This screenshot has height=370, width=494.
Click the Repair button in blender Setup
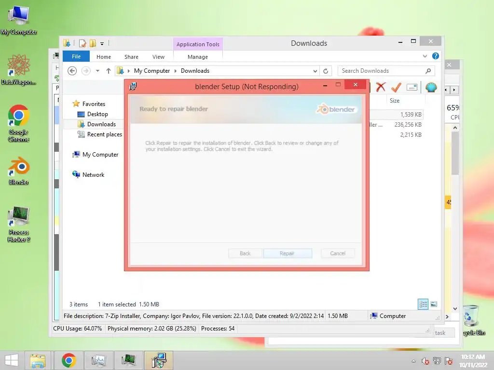click(288, 253)
